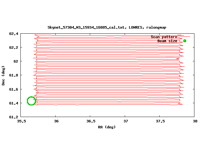Click the plot title Skynet_57304_W3 text

[x=107, y=27]
